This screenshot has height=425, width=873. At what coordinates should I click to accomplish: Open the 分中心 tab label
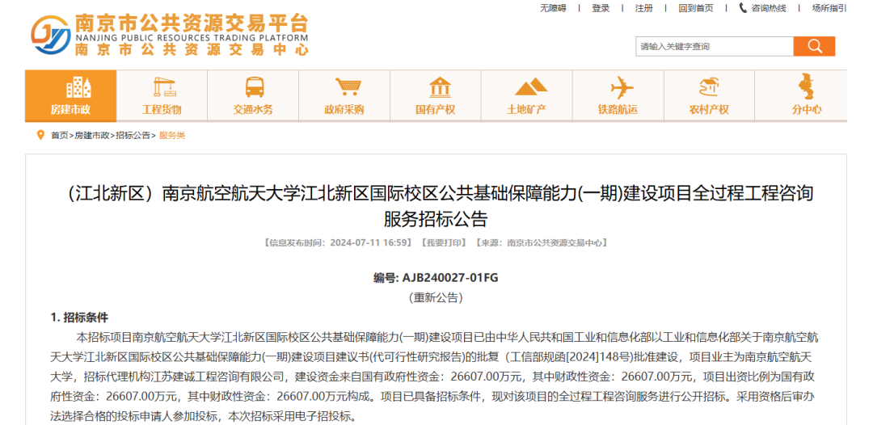pyautogui.click(x=807, y=110)
